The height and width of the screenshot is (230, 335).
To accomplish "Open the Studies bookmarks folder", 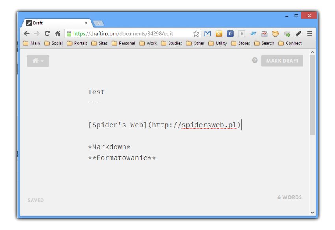I will (171, 43).
